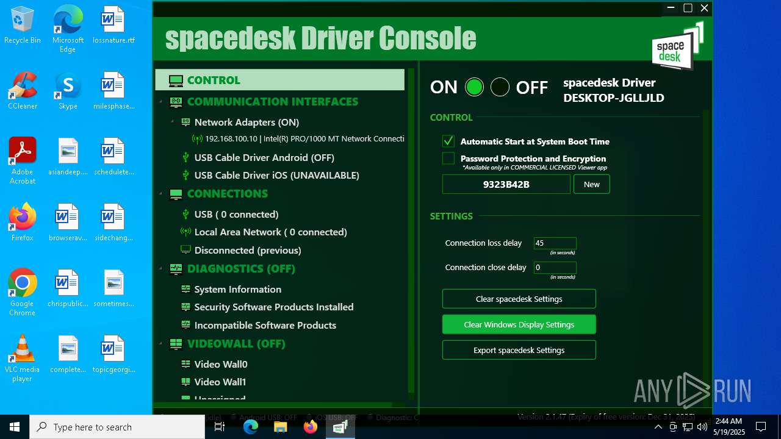This screenshot has width=781, height=439.
Task: Click volume icon in system tray
Action: (x=702, y=427)
